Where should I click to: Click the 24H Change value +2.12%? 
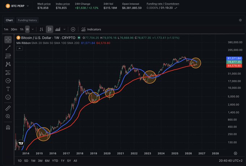[93, 8]
